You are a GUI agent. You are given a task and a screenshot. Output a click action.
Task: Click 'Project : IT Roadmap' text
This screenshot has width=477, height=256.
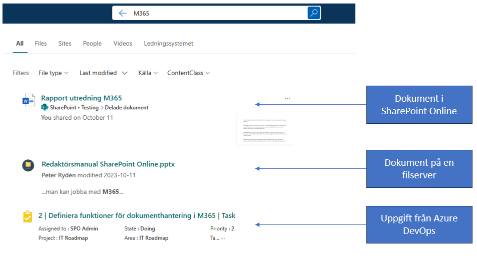pyautogui.click(x=63, y=238)
